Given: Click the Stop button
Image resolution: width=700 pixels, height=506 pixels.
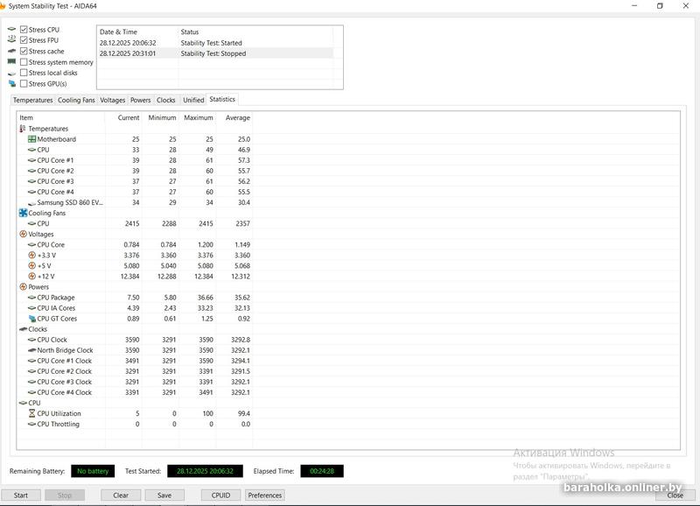Looking at the screenshot, I should pyautogui.click(x=65, y=495).
